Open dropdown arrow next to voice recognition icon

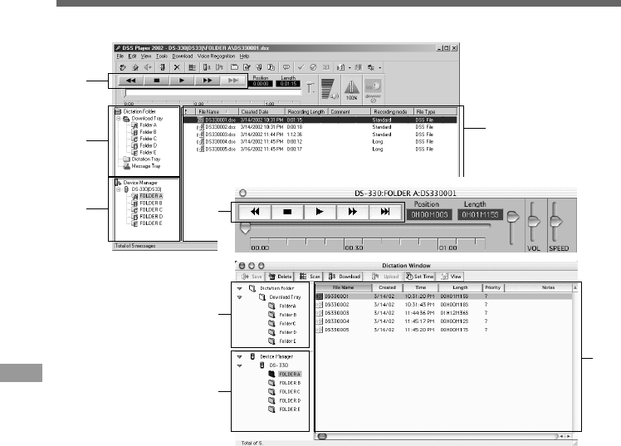[x=350, y=68]
